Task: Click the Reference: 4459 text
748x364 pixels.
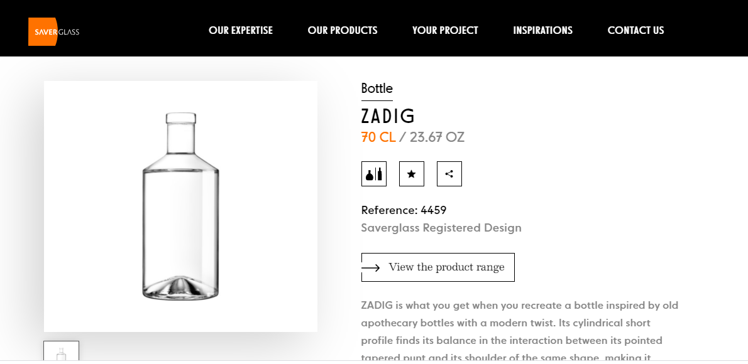Action: (x=404, y=210)
